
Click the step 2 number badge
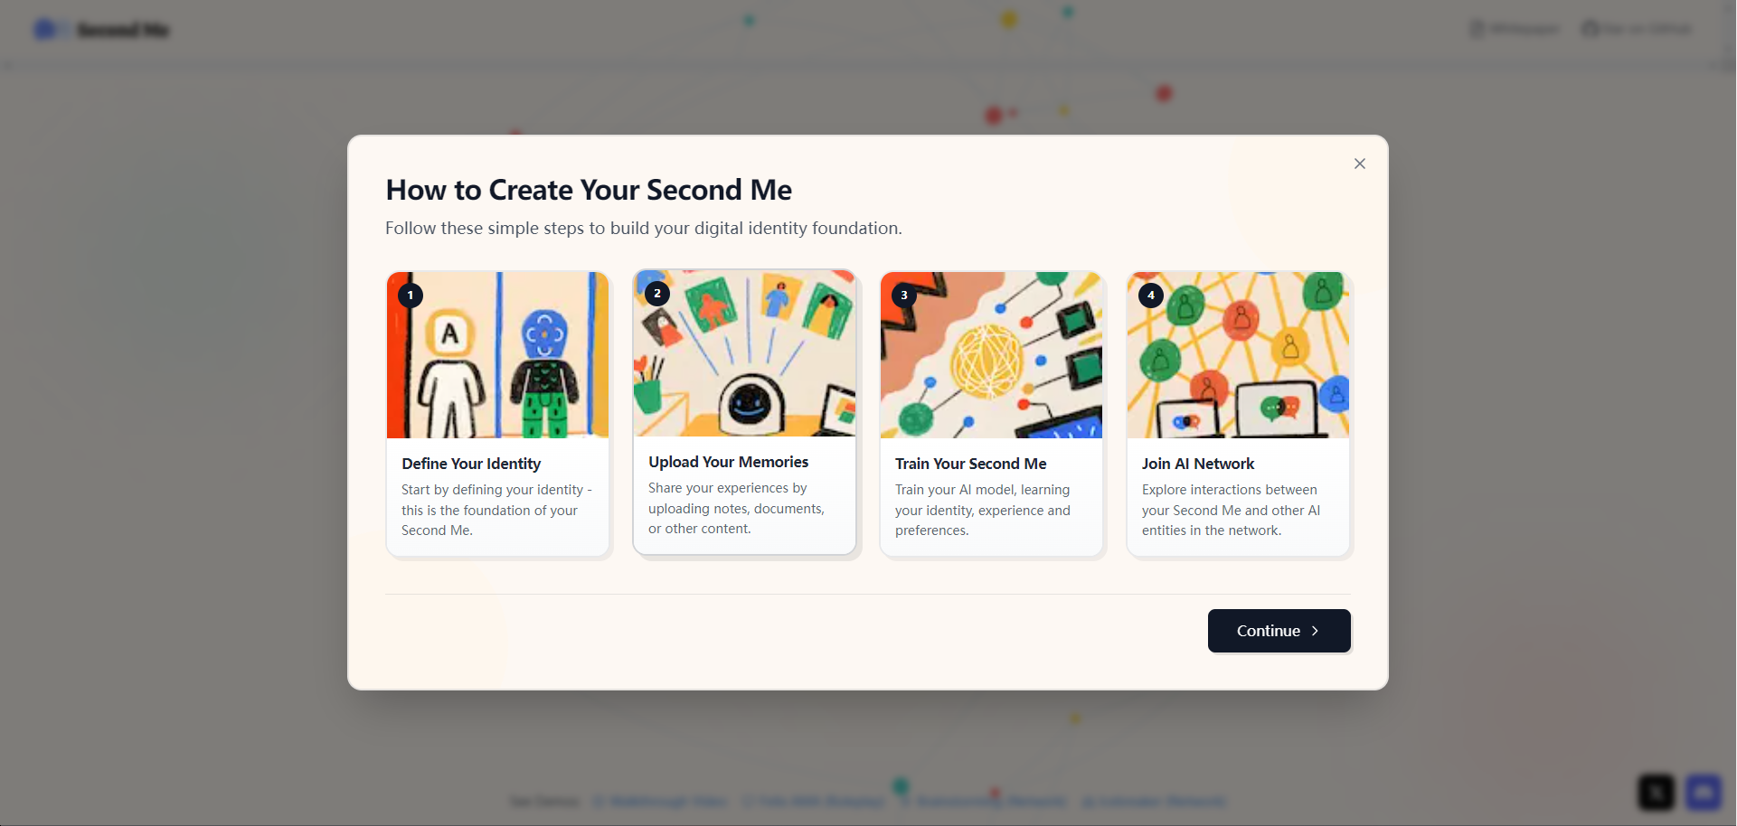(x=657, y=294)
